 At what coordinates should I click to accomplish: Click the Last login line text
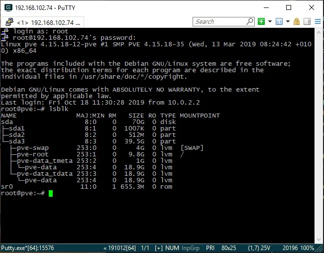click(x=101, y=102)
